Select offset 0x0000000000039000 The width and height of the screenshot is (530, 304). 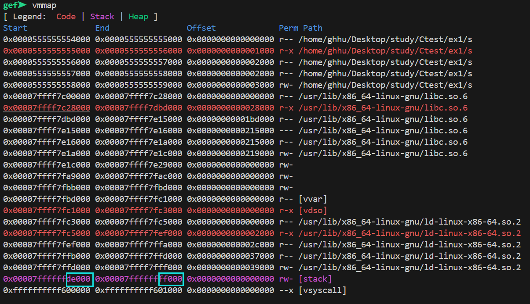[x=230, y=268]
